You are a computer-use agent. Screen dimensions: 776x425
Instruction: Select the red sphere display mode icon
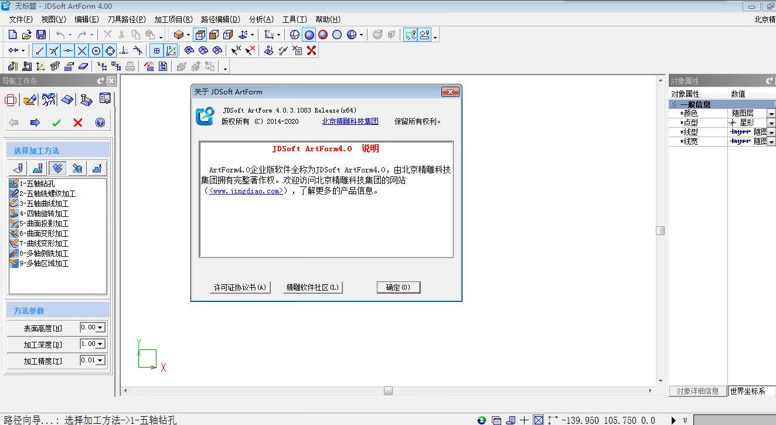click(x=323, y=35)
